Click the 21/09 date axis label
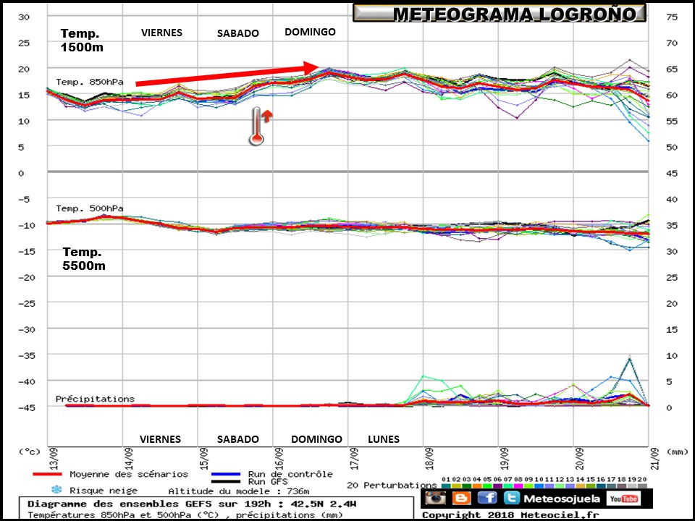 pyautogui.click(x=655, y=459)
